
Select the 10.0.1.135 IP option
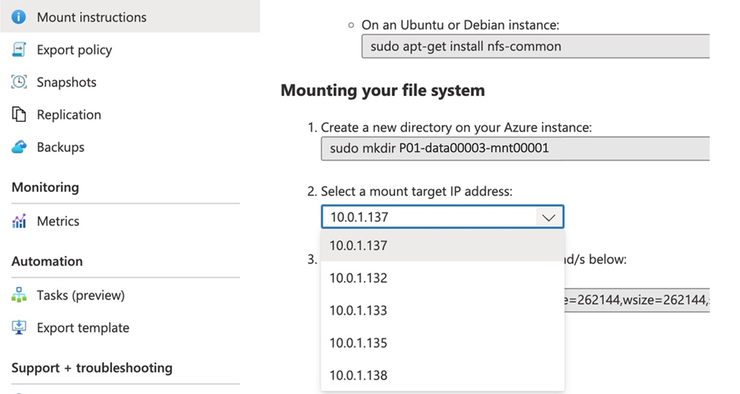(x=359, y=343)
